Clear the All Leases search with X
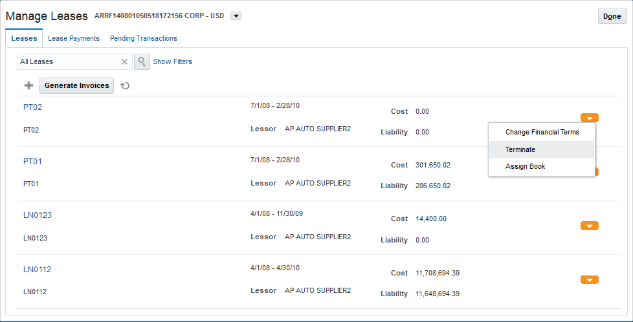This screenshot has height=322, width=633. (x=125, y=62)
